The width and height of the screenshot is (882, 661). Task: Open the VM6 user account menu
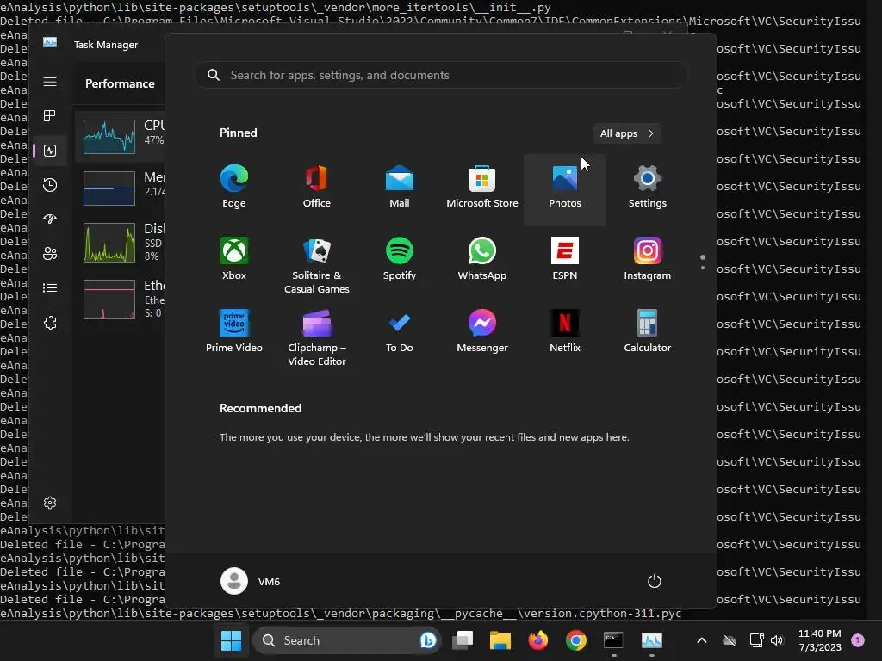click(251, 581)
